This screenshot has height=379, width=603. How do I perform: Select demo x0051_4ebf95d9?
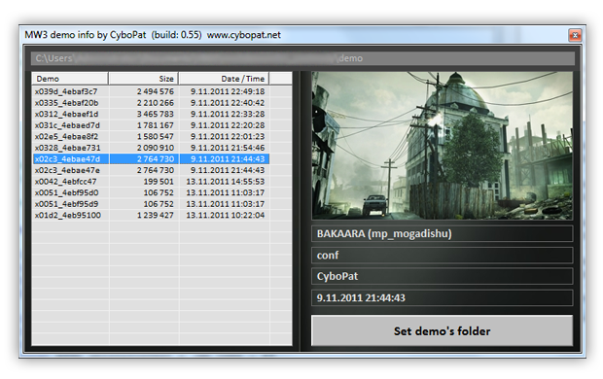(66, 204)
